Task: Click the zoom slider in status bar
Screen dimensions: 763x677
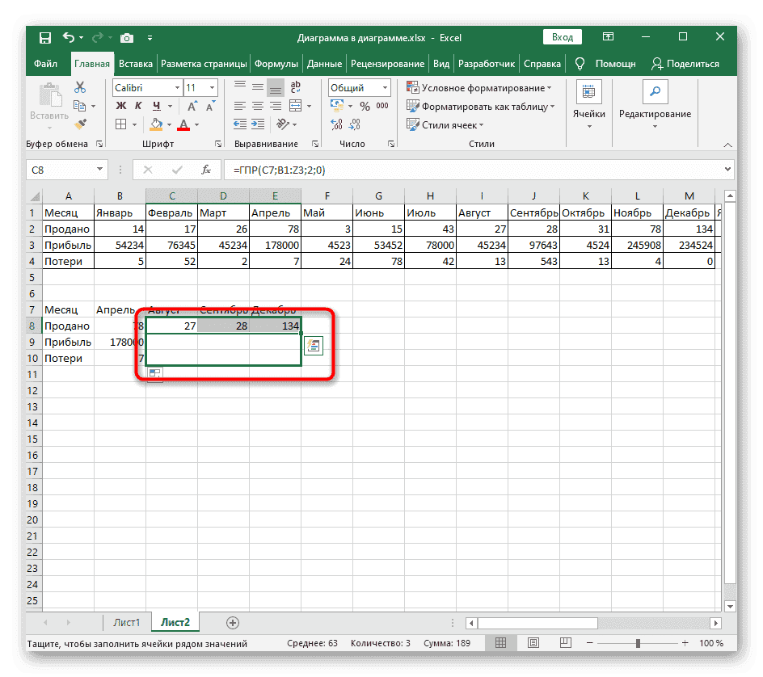Action: click(638, 643)
